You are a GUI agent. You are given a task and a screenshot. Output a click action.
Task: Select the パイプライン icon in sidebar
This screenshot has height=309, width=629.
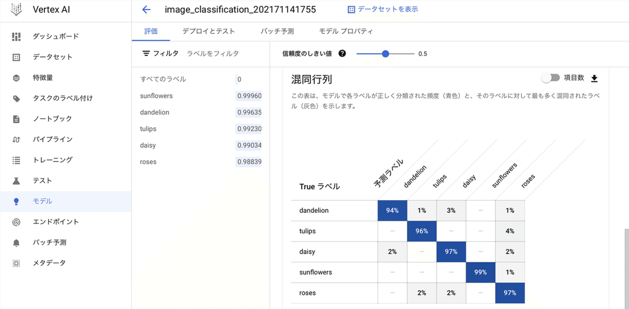point(16,140)
